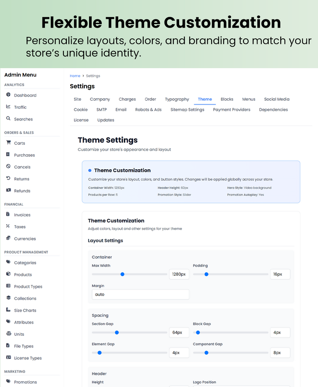This screenshot has height=387, width=318.
Task: Click the Dashboard icon in sidebar
Action: point(8,95)
